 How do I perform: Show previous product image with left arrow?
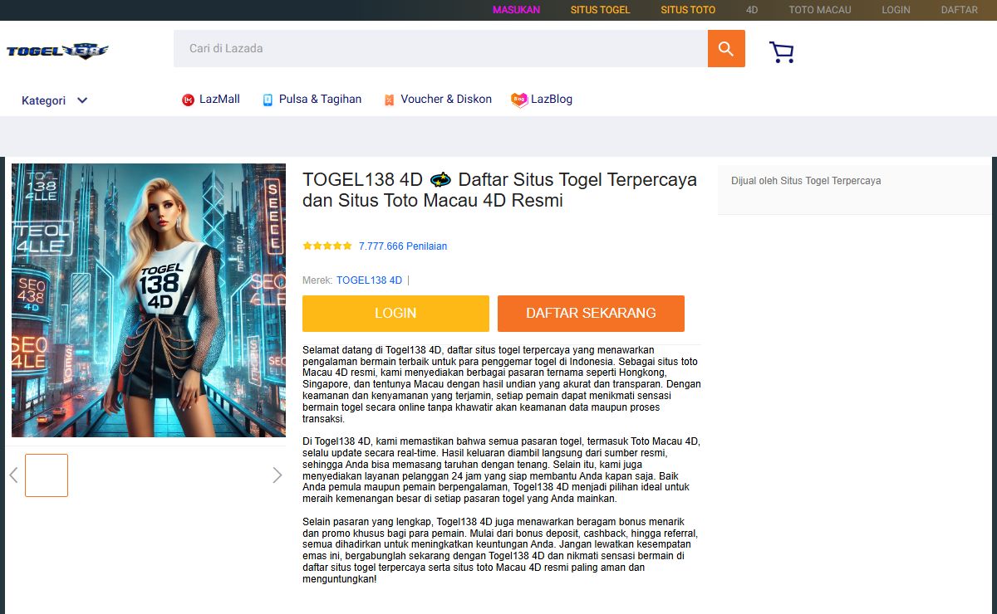pyautogui.click(x=13, y=475)
